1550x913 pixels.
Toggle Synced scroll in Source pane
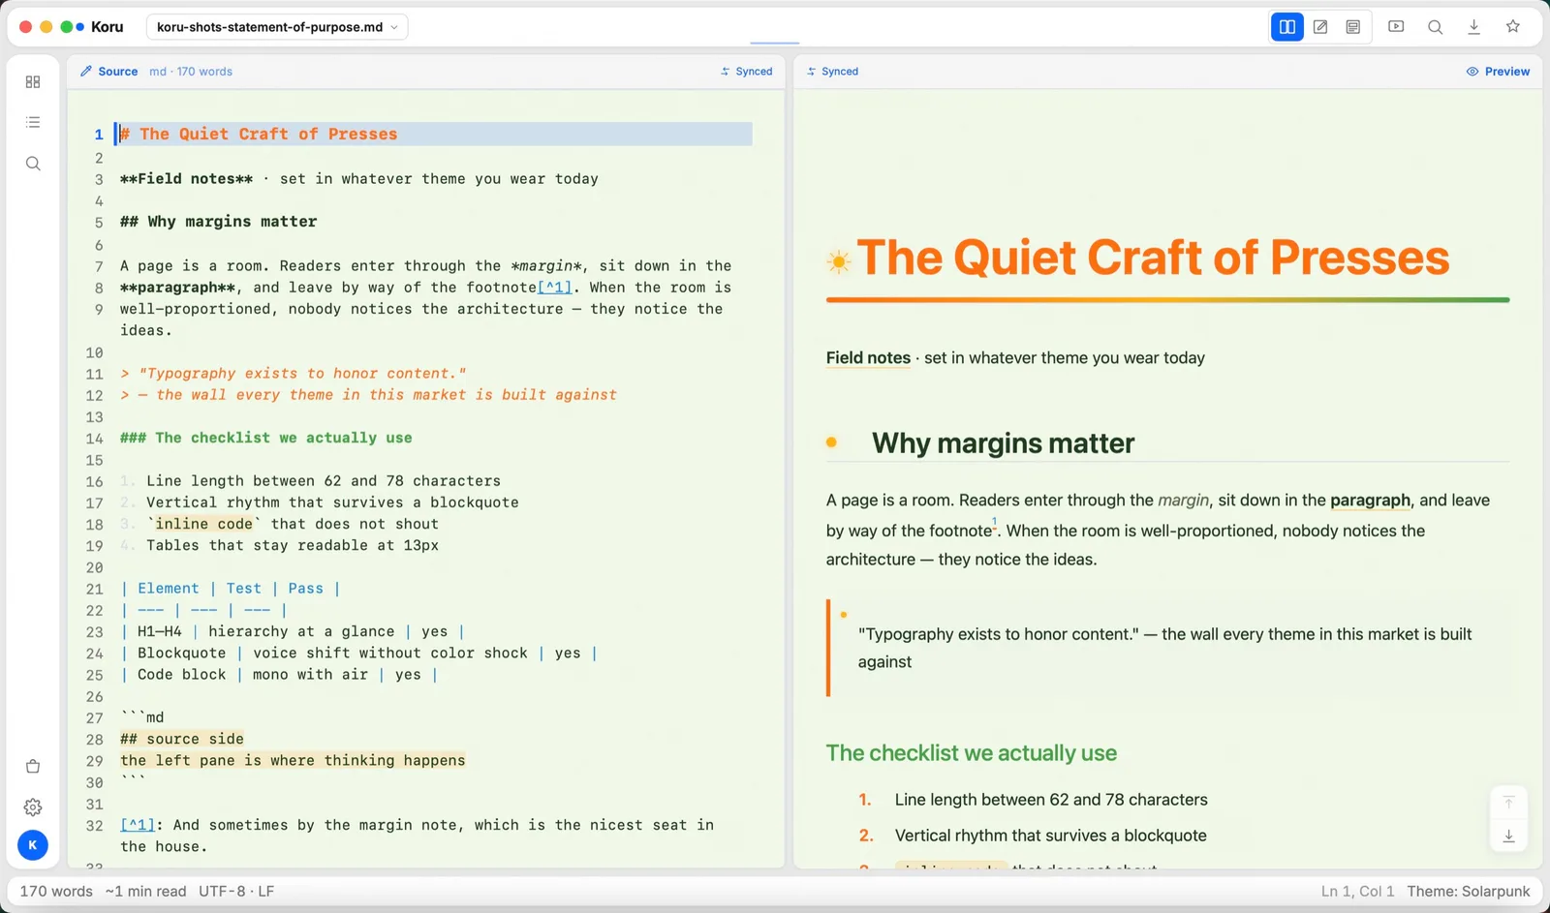747,72
